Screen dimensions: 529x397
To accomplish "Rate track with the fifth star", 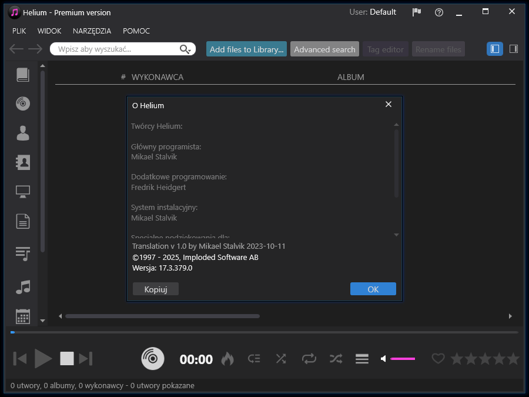I will [x=514, y=359].
